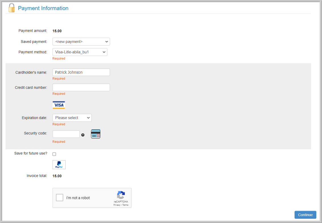
Task: Click the Credit card number field
Action: point(81,87)
